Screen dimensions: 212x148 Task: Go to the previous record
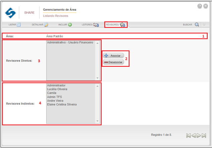tap(194, 135)
